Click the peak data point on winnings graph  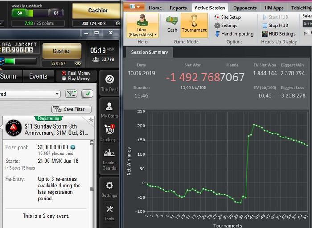pos(254,125)
